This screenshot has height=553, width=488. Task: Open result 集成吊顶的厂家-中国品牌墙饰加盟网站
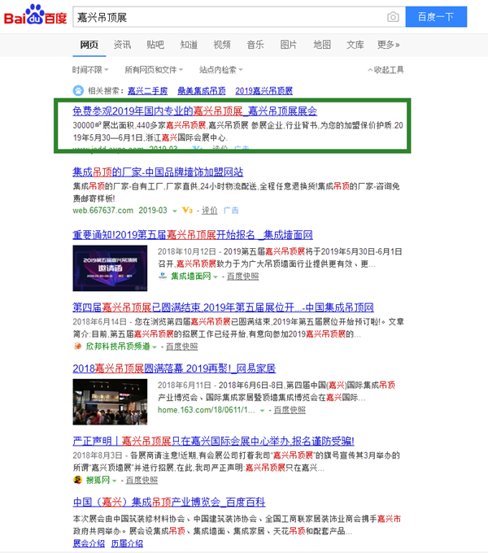pos(158,172)
